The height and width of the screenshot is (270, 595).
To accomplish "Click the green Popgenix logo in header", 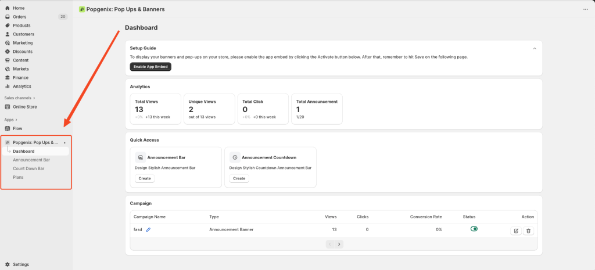I will coord(82,9).
